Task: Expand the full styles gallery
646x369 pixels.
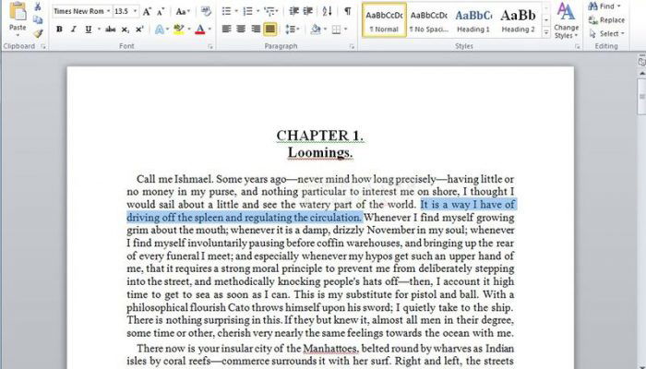Action: pyautogui.click(x=546, y=32)
